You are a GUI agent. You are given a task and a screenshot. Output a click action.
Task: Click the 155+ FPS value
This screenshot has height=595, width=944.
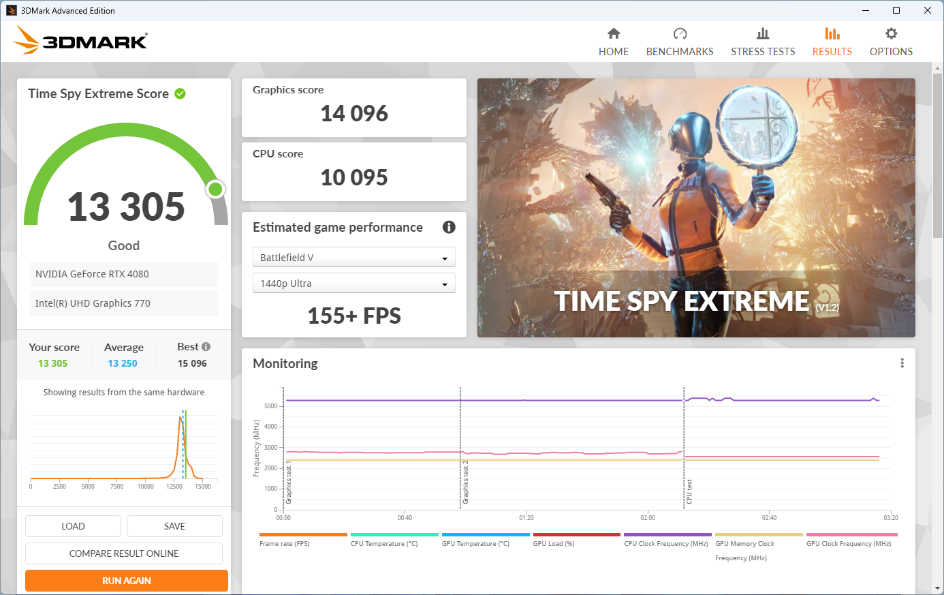[x=354, y=316]
